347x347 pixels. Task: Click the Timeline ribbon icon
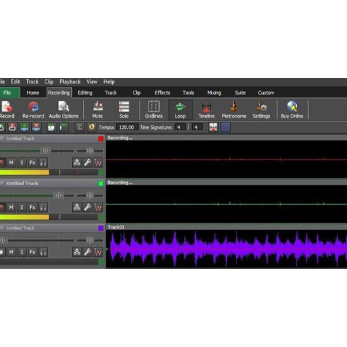206,109
